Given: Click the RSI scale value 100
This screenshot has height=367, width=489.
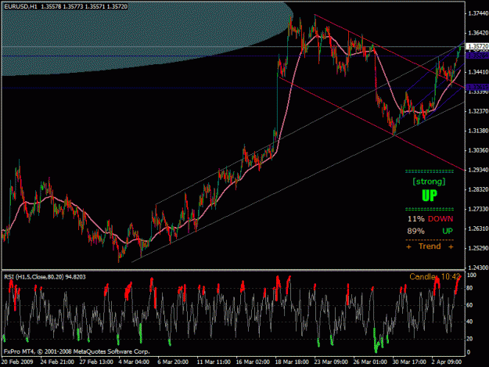Looking at the screenshot, I should click(472, 275).
